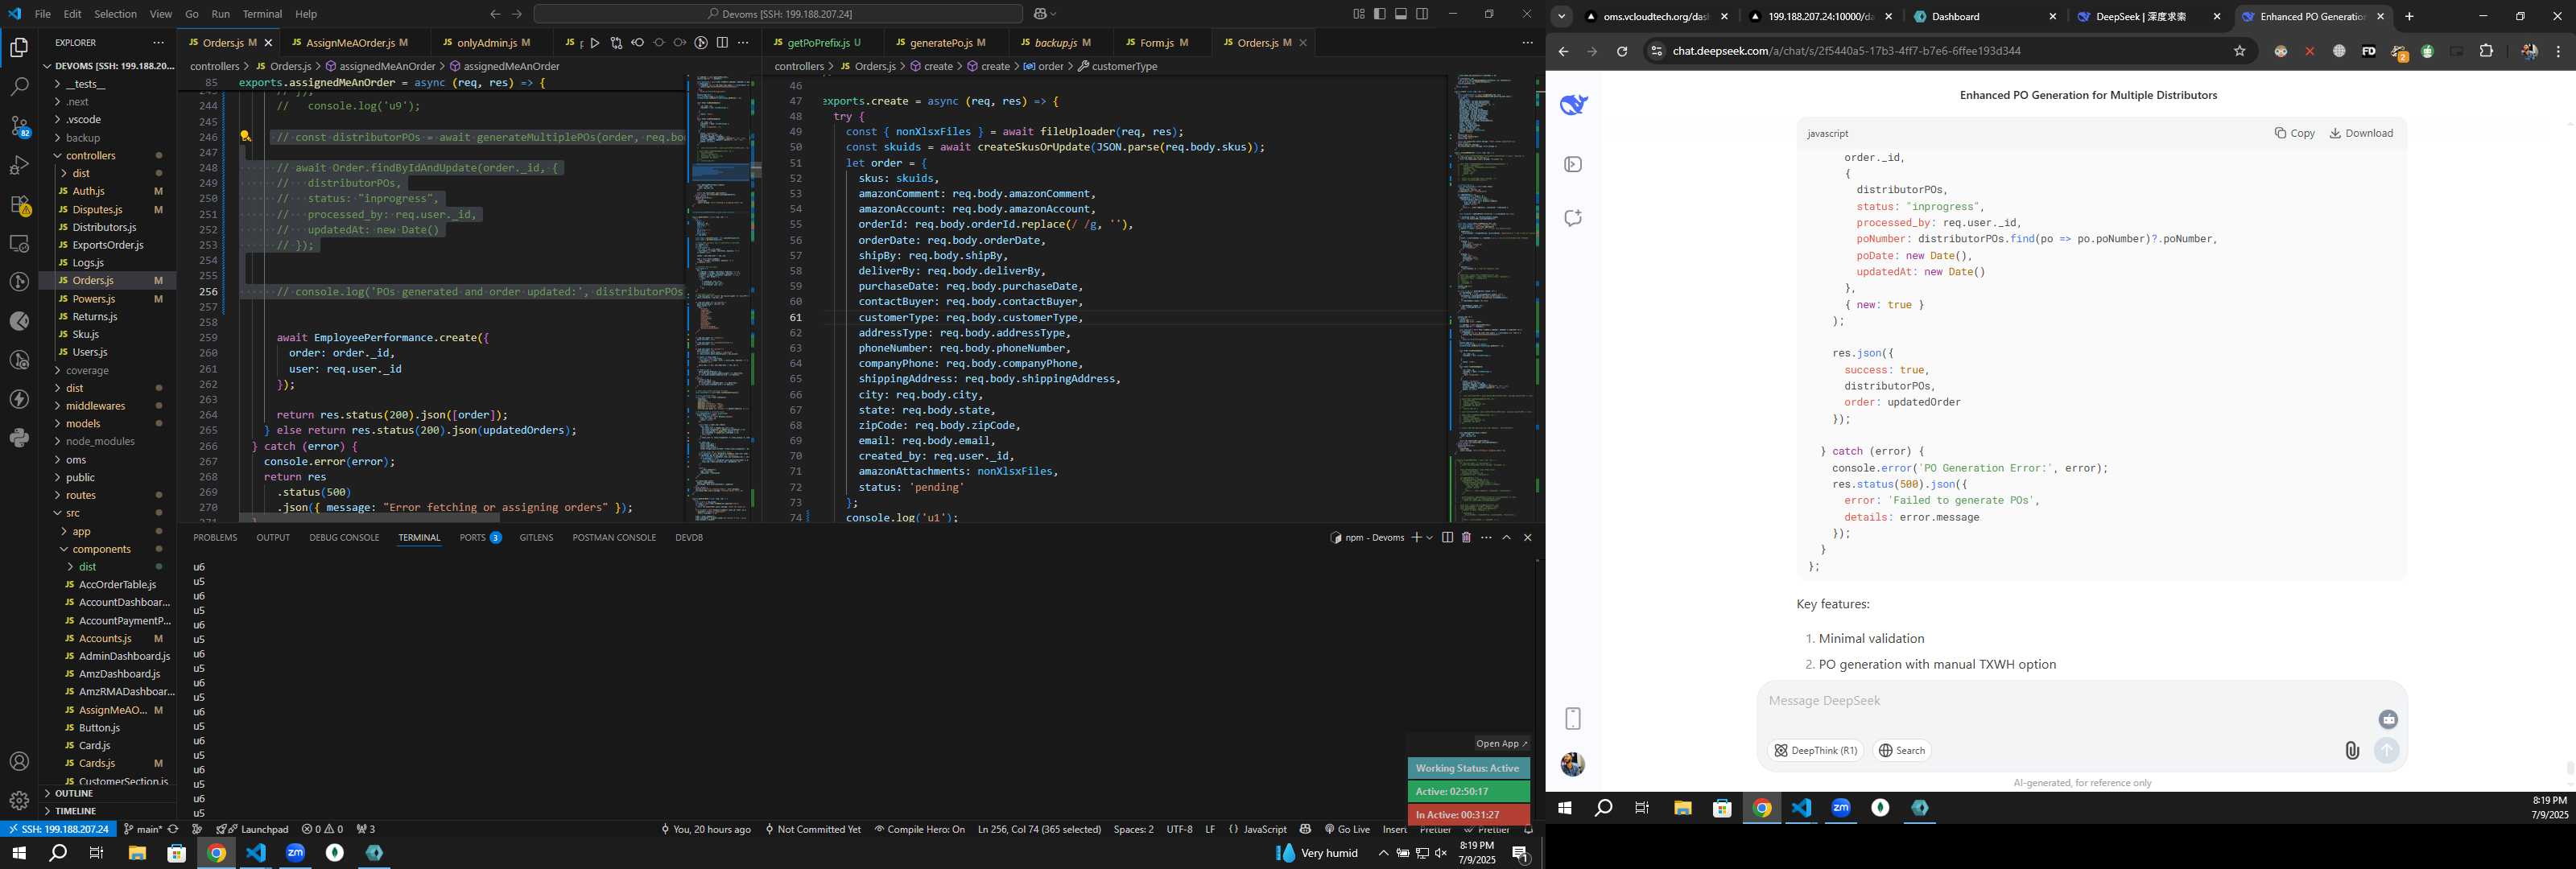This screenshot has height=869, width=2576.
Task: Open the Selection menu
Action: [x=115, y=14]
